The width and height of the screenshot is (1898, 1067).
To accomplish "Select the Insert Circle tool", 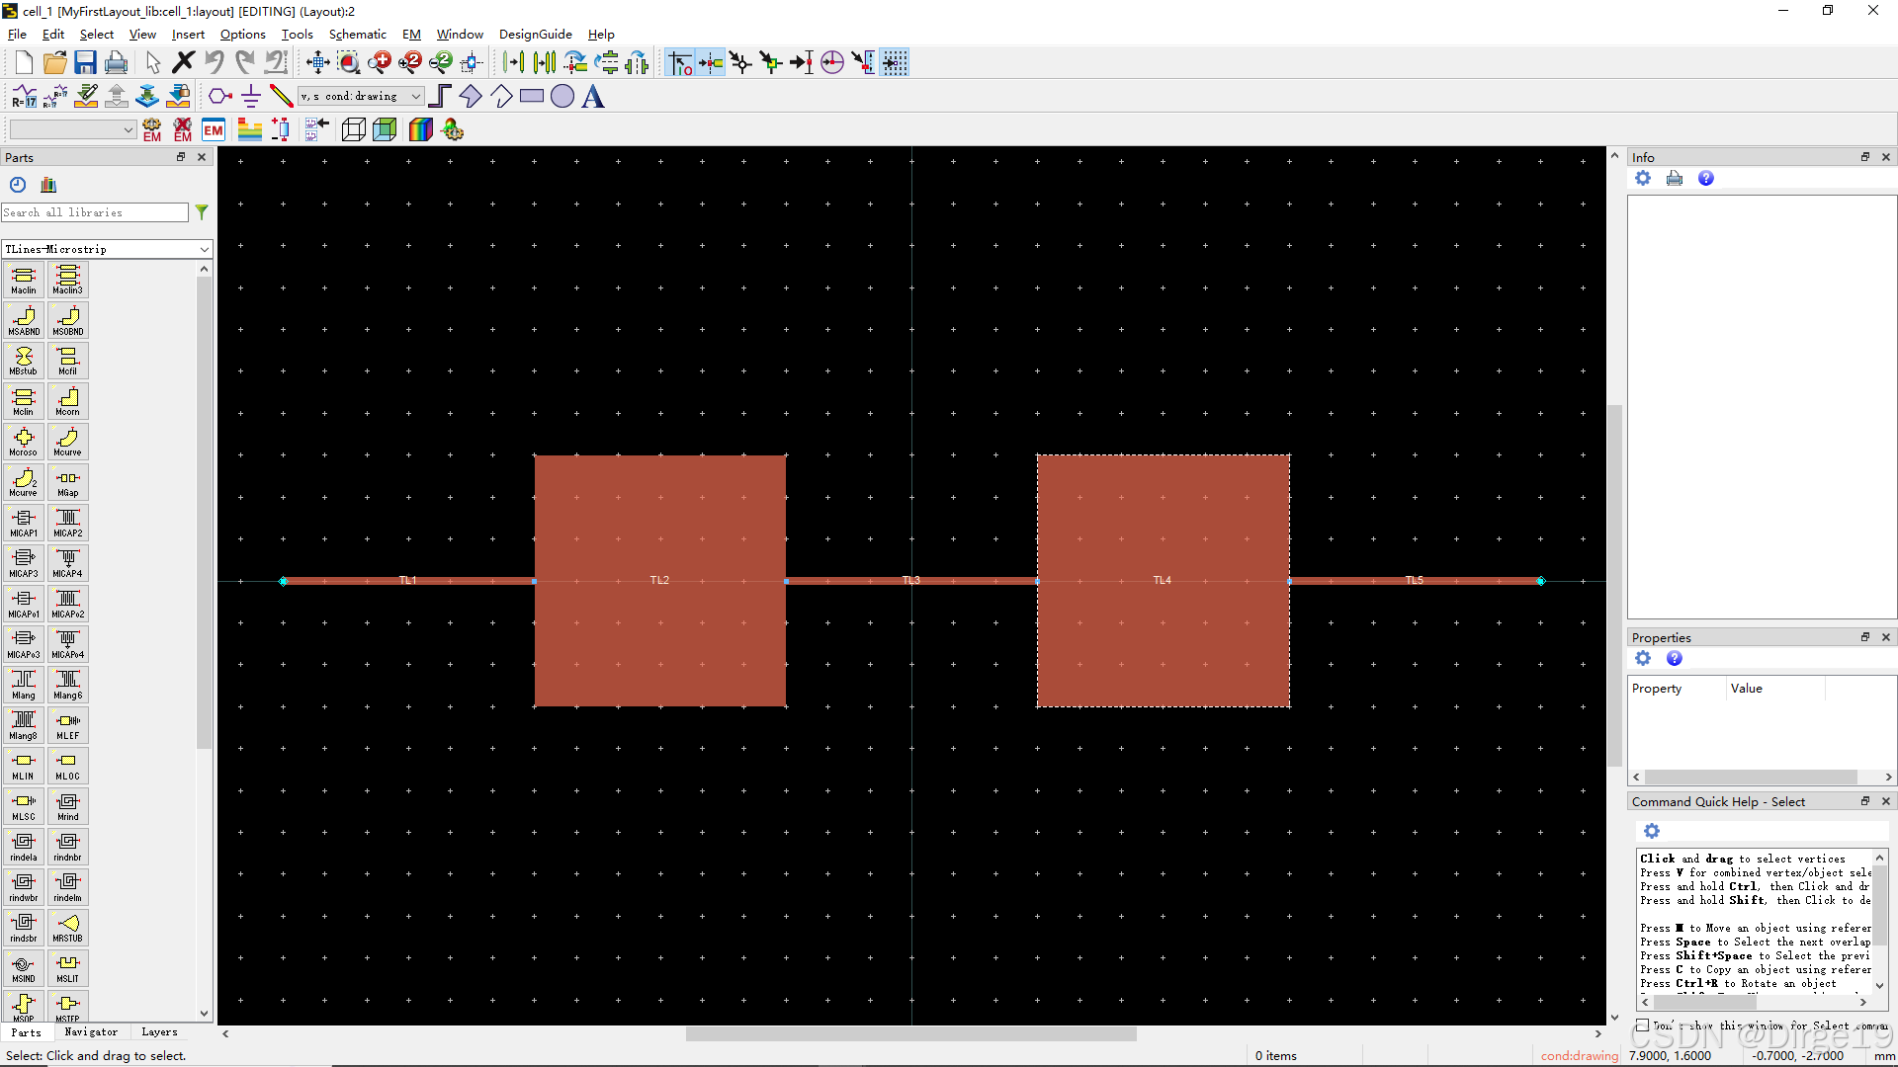I will 562,96.
